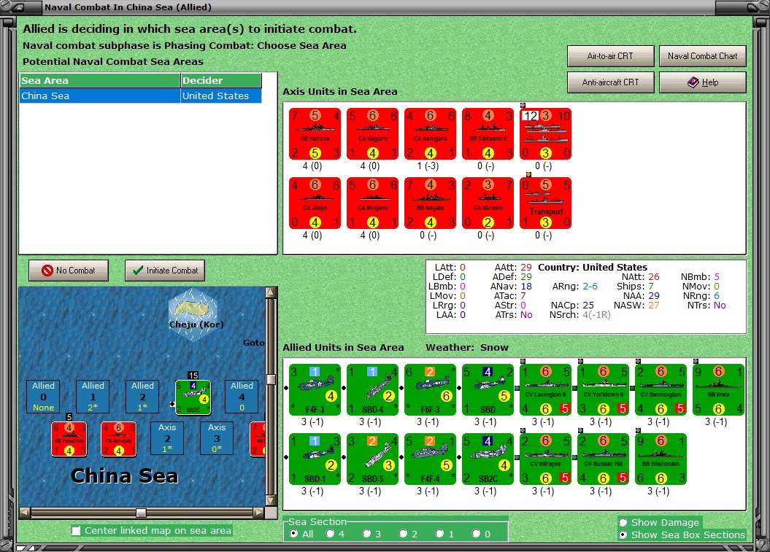Click the Cheju (Kor) island hex
The height and width of the screenshot is (552, 770).
193,314
